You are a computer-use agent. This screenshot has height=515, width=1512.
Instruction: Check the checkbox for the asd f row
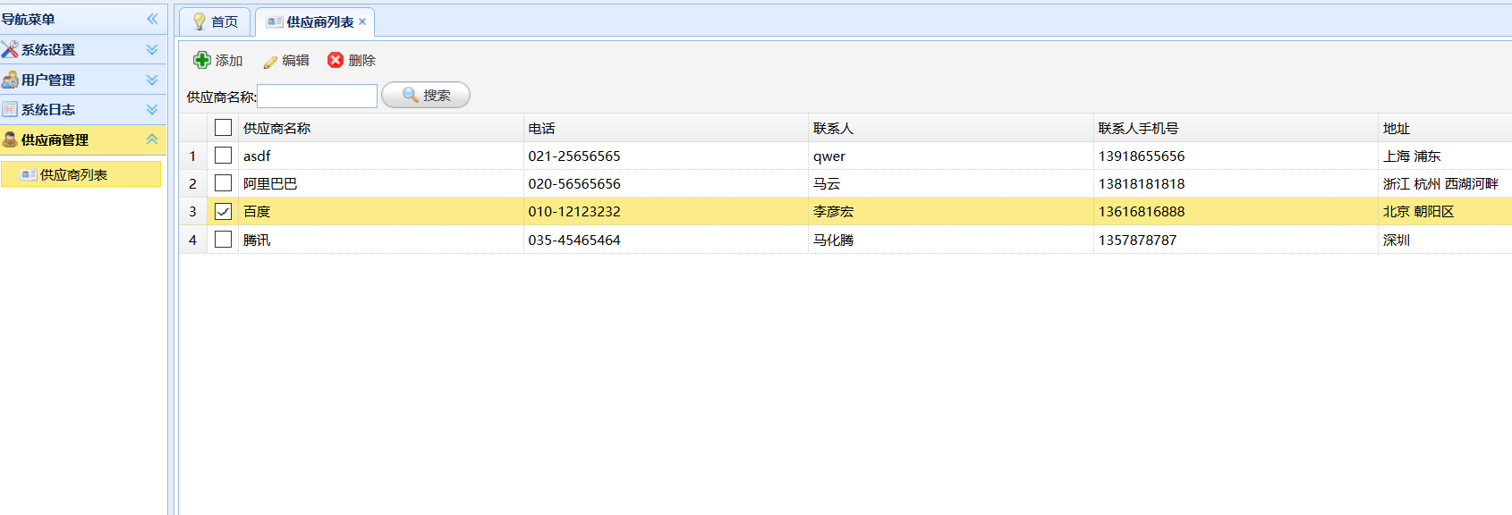pos(223,156)
